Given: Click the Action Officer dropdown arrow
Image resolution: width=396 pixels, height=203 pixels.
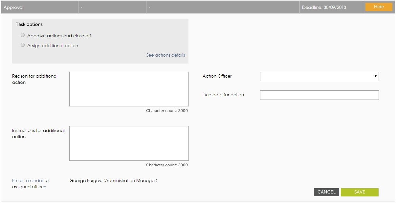Looking at the screenshot, I should (375, 76).
